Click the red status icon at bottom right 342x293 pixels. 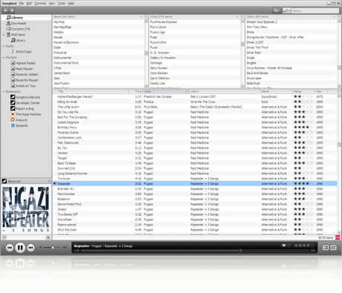pos(338,237)
